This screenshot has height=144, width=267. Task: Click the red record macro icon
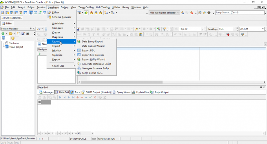pos(228,35)
